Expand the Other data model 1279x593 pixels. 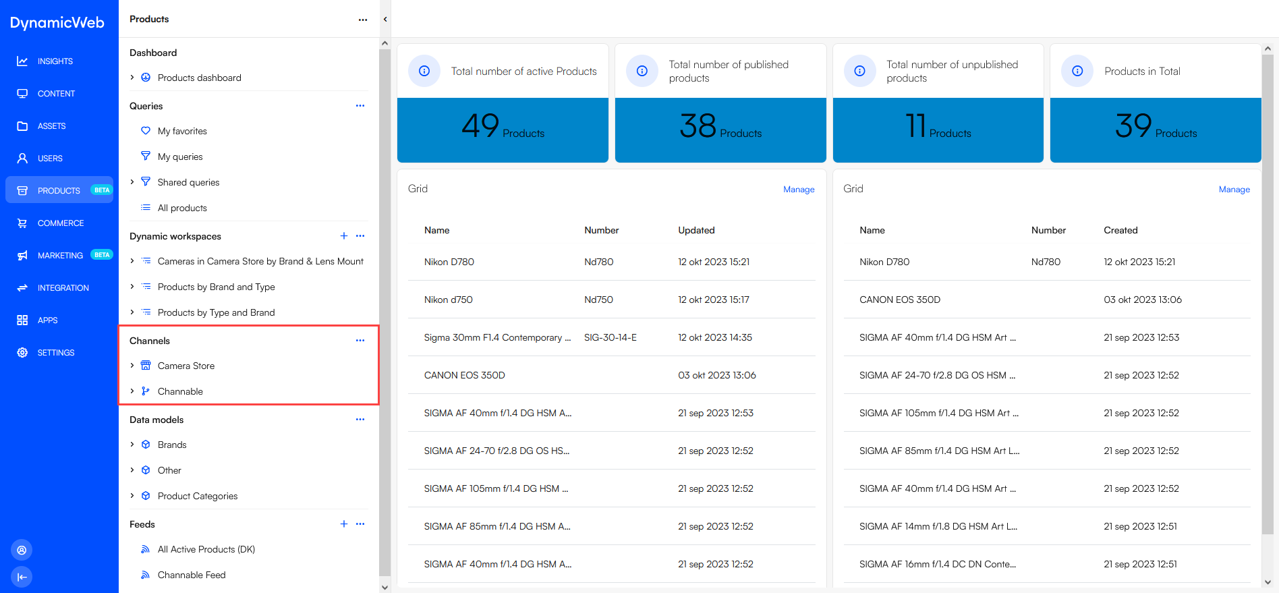[132, 470]
